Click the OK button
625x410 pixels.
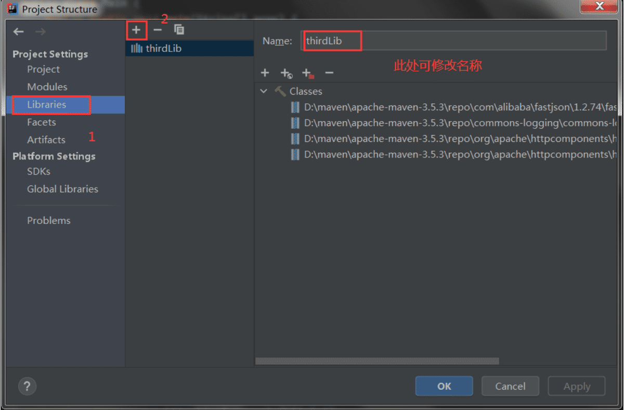444,386
